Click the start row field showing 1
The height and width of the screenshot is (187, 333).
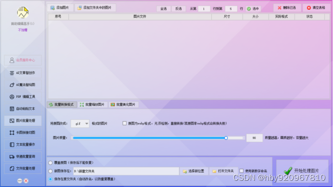[x=204, y=9]
